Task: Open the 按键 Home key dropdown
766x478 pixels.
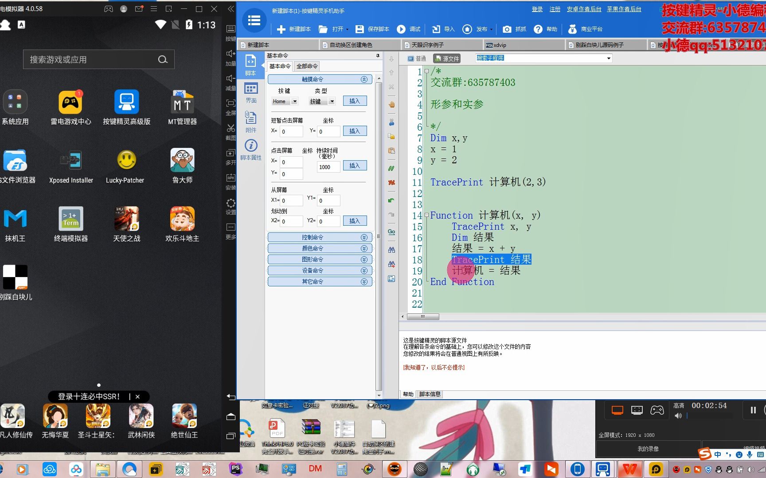Action: 294,101
